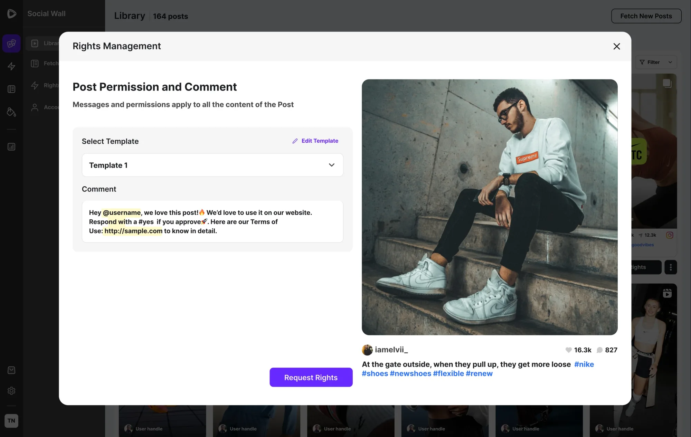The image size is (691, 437).
Task: Click the iamelvii_ username
Action: (x=391, y=350)
